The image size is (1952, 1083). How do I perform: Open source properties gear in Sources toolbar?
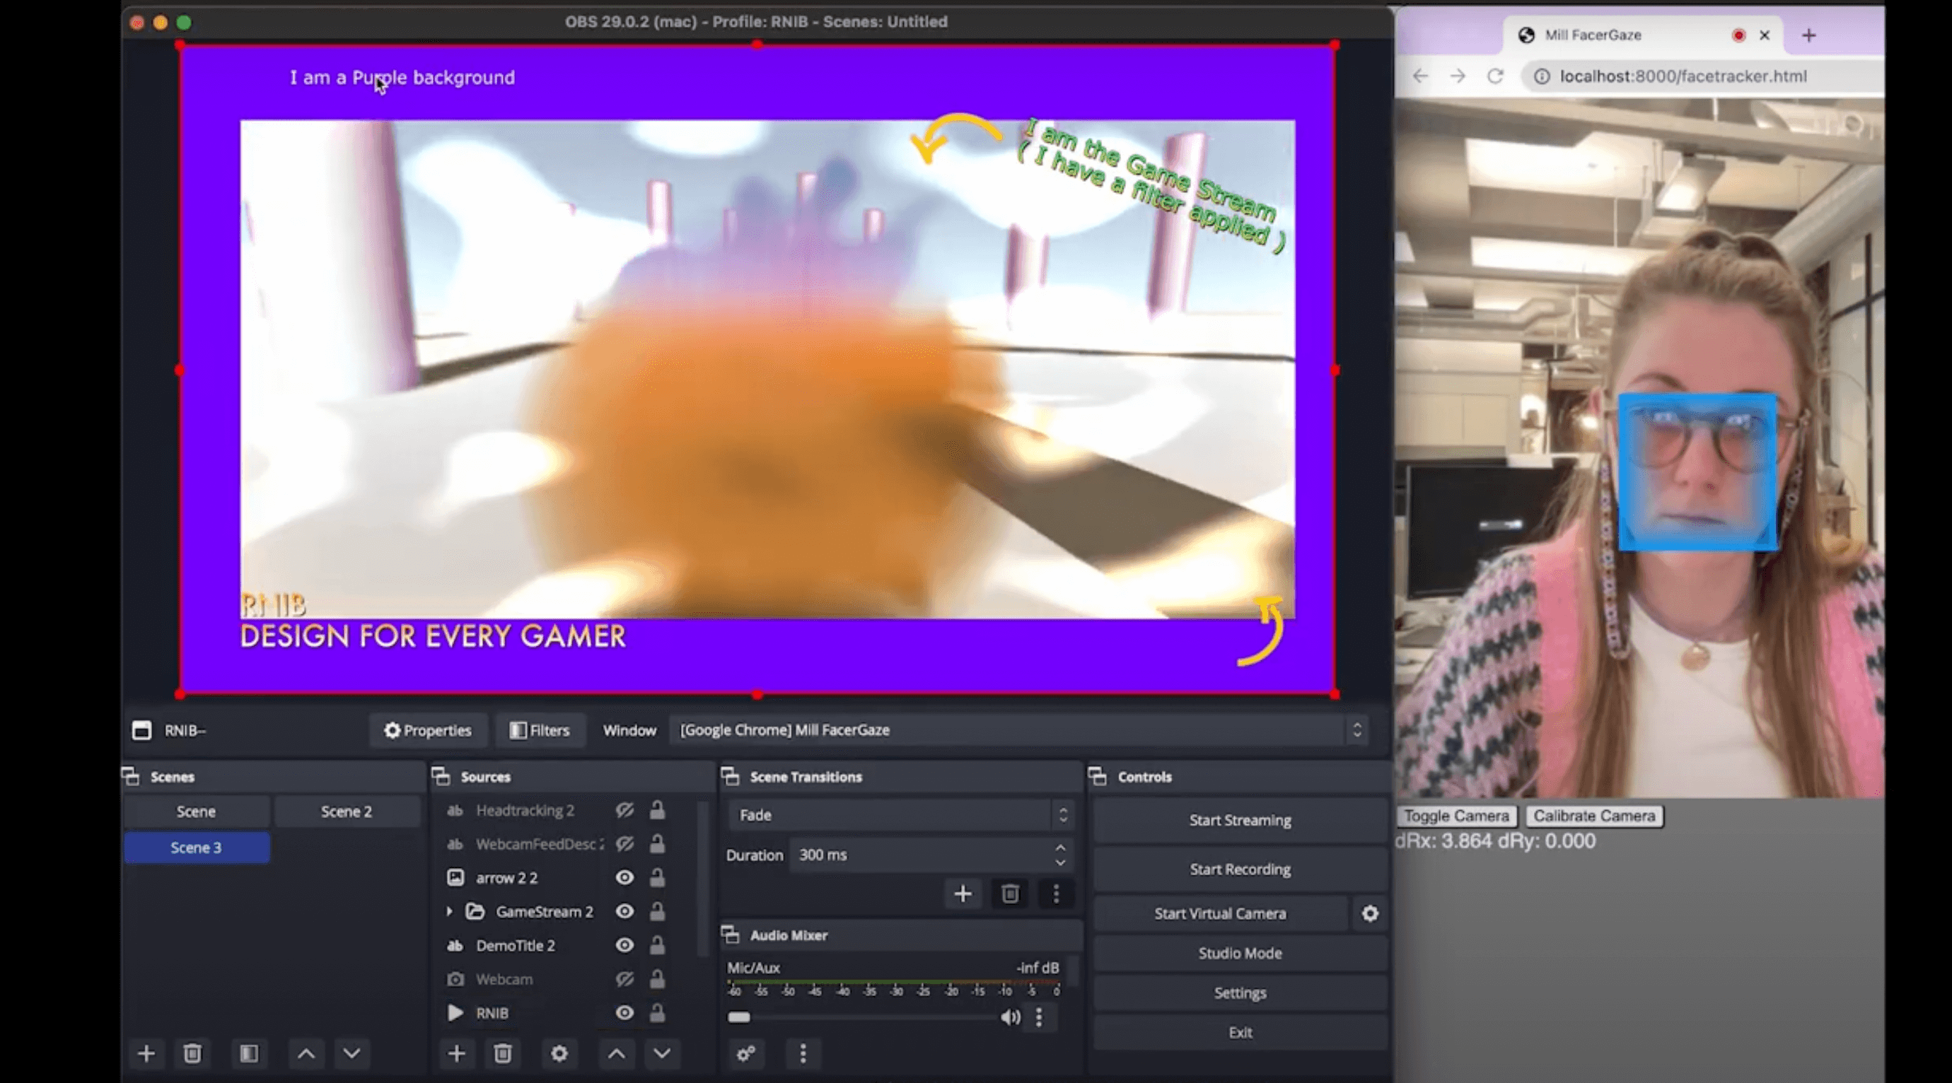[x=559, y=1053]
